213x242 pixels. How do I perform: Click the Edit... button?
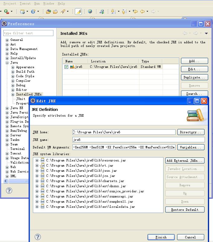[x=195, y=69]
